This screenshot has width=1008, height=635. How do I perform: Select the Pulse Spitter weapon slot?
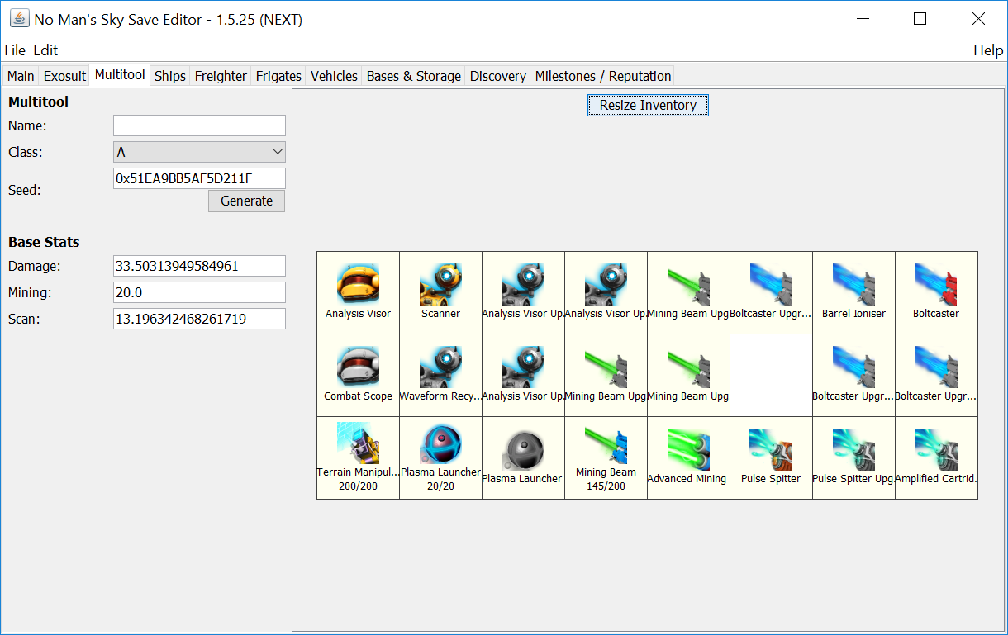[771, 458]
